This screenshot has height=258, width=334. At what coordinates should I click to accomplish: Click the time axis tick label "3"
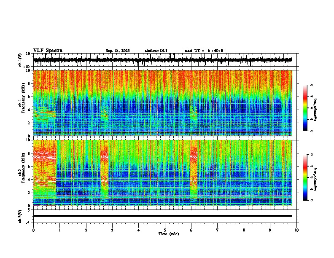pos(113,230)
